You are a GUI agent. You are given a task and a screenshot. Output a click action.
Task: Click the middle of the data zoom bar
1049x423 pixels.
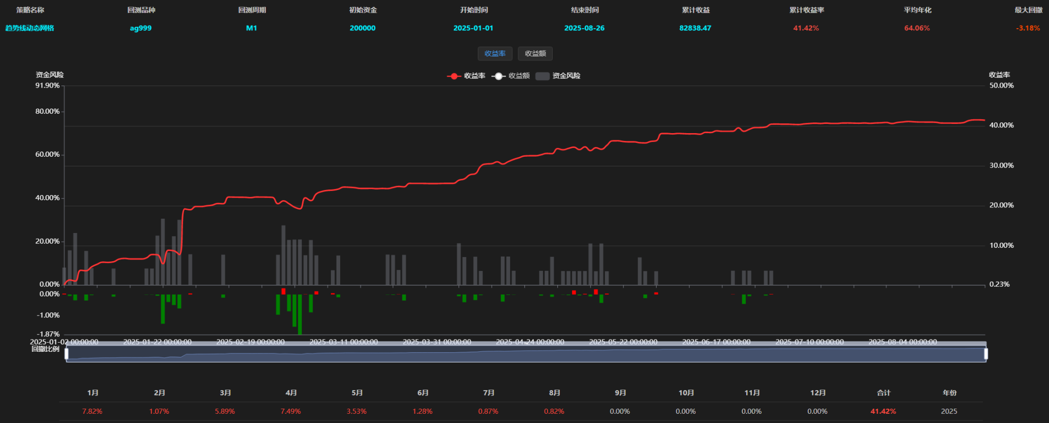click(526, 354)
